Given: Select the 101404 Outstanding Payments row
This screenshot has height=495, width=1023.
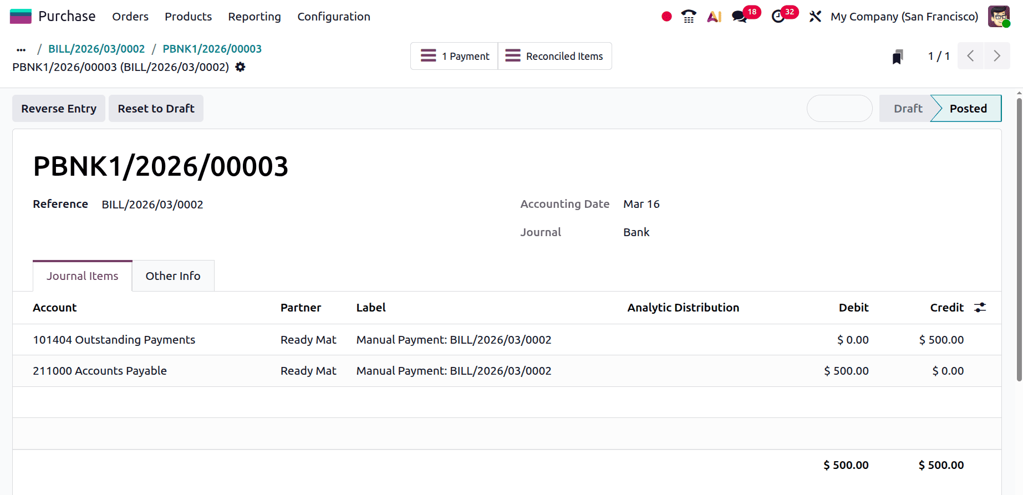Looking at the screenshot, I should pos(507,340).
